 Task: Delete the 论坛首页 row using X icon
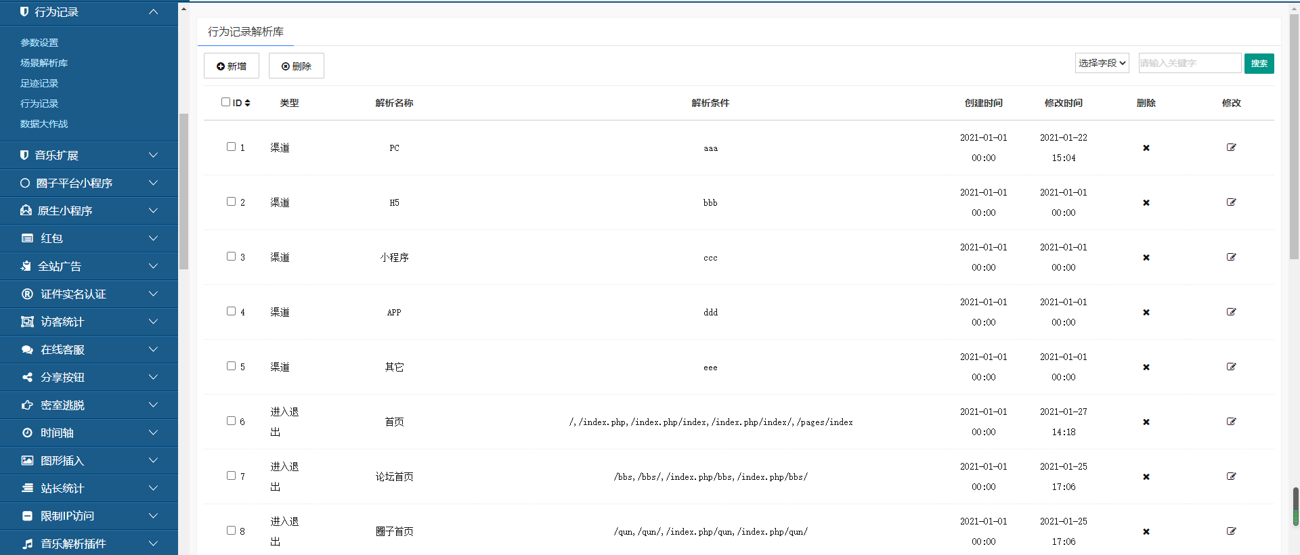point(1146,476)
